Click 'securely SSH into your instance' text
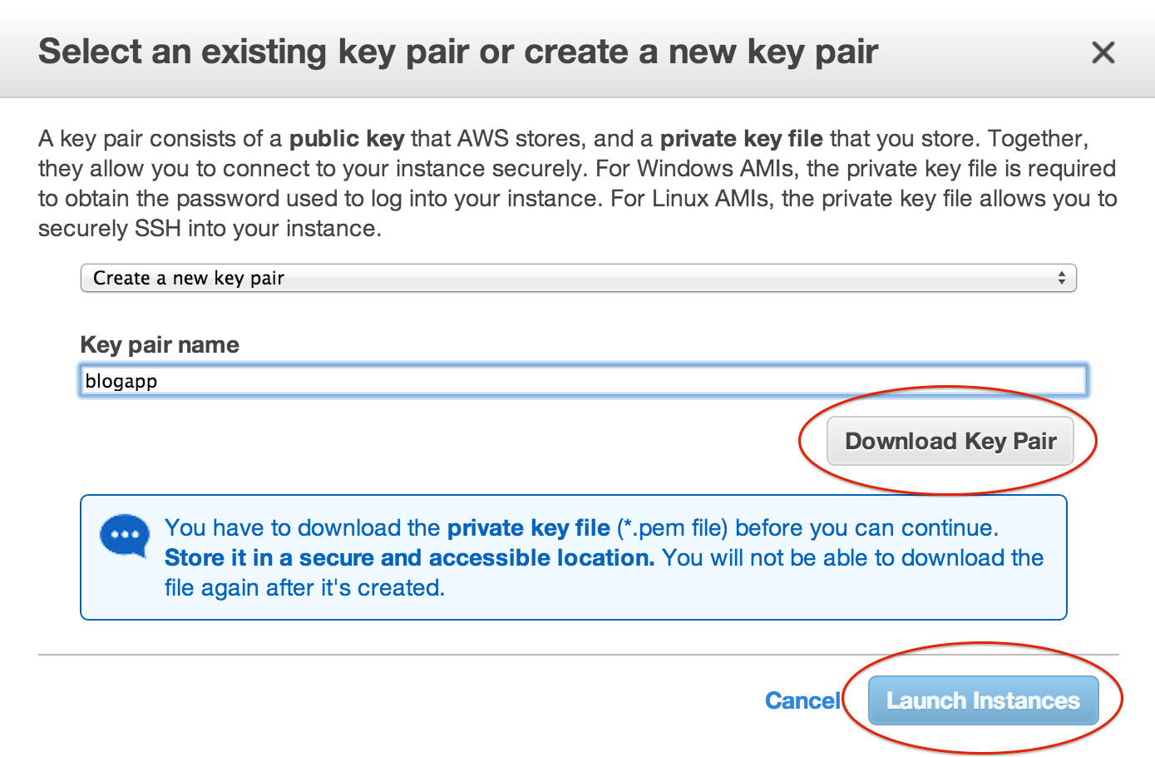The height and width of the screenshot is (757, 1155). tap(210, 229)
